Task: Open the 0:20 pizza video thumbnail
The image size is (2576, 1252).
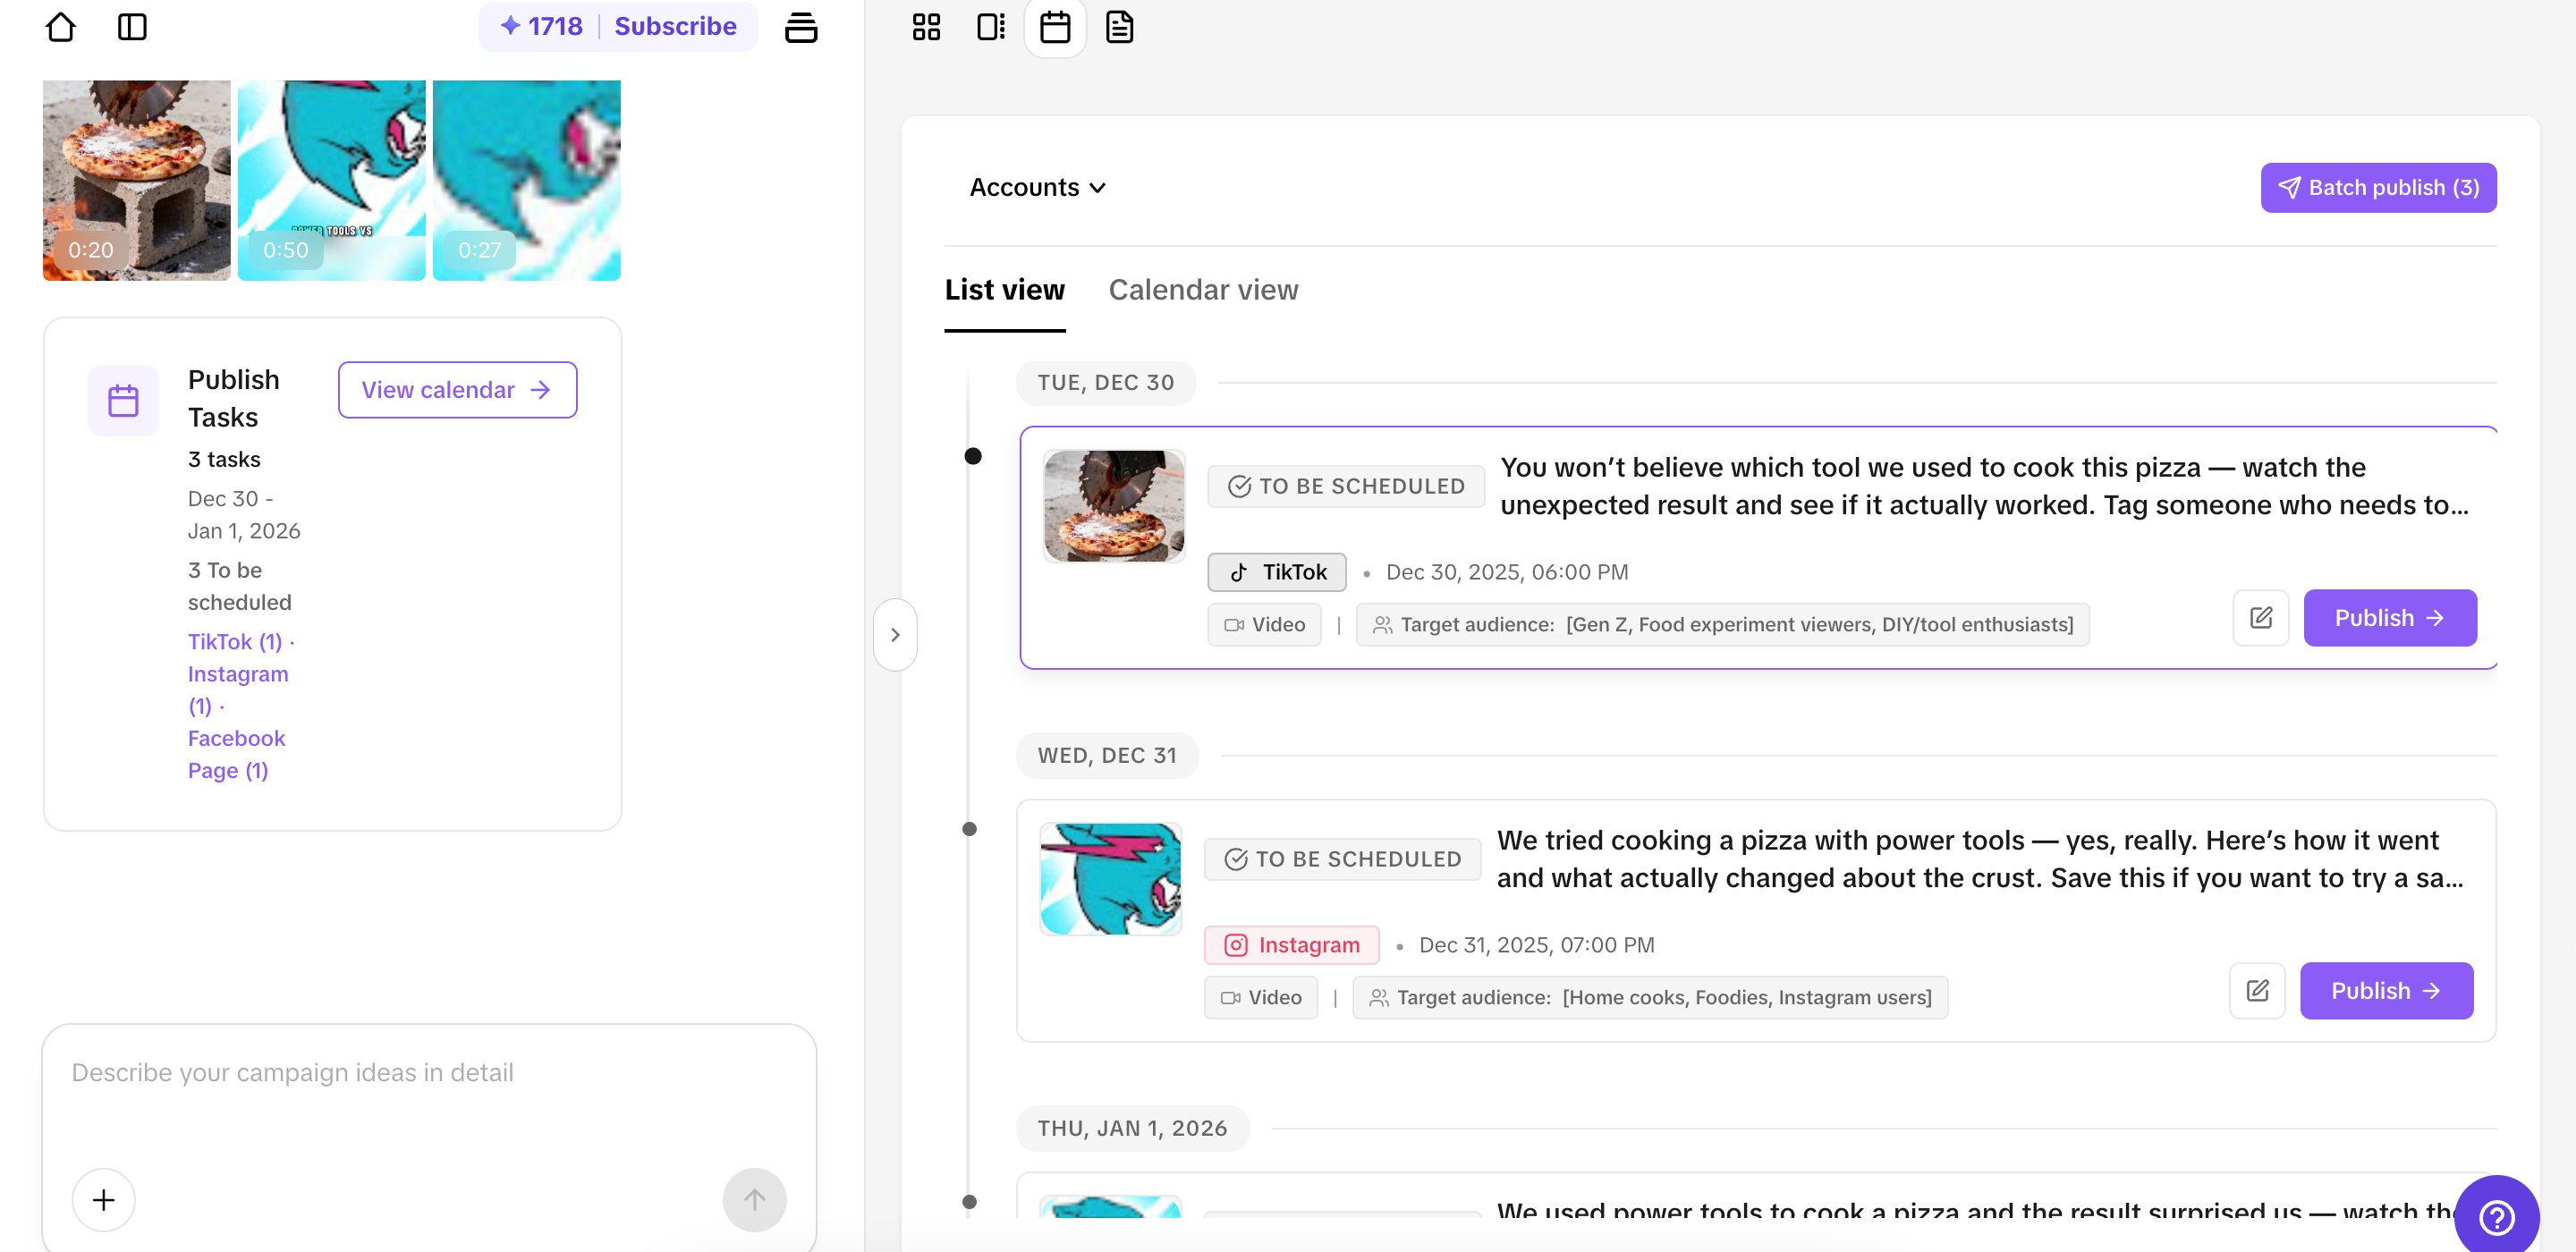Action: (x=137, y=180)
